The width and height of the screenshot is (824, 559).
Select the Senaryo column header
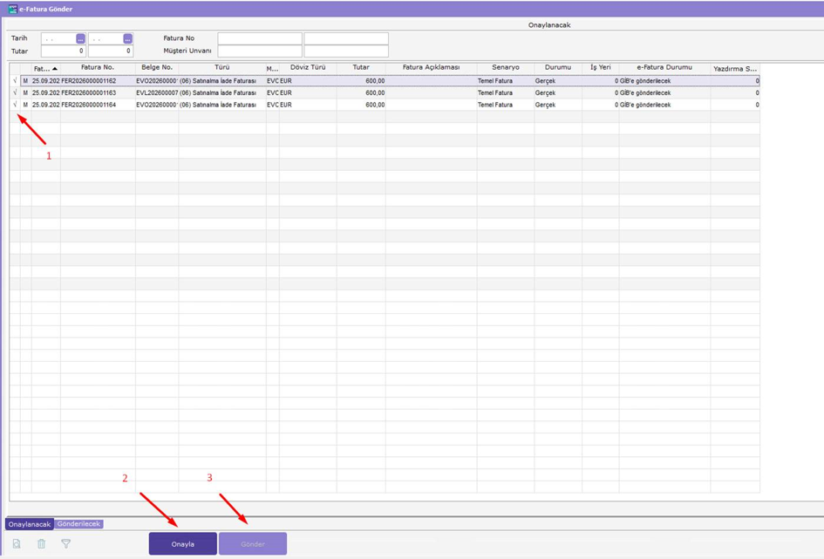point(506,68)
